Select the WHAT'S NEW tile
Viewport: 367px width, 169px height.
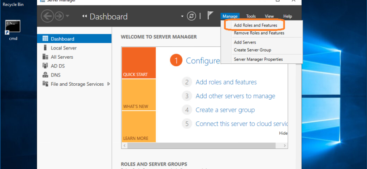click(x=138, y=95)
